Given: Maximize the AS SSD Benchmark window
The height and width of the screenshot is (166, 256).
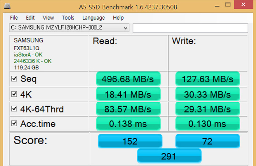Looking at the screenshot, I should 228,5.
